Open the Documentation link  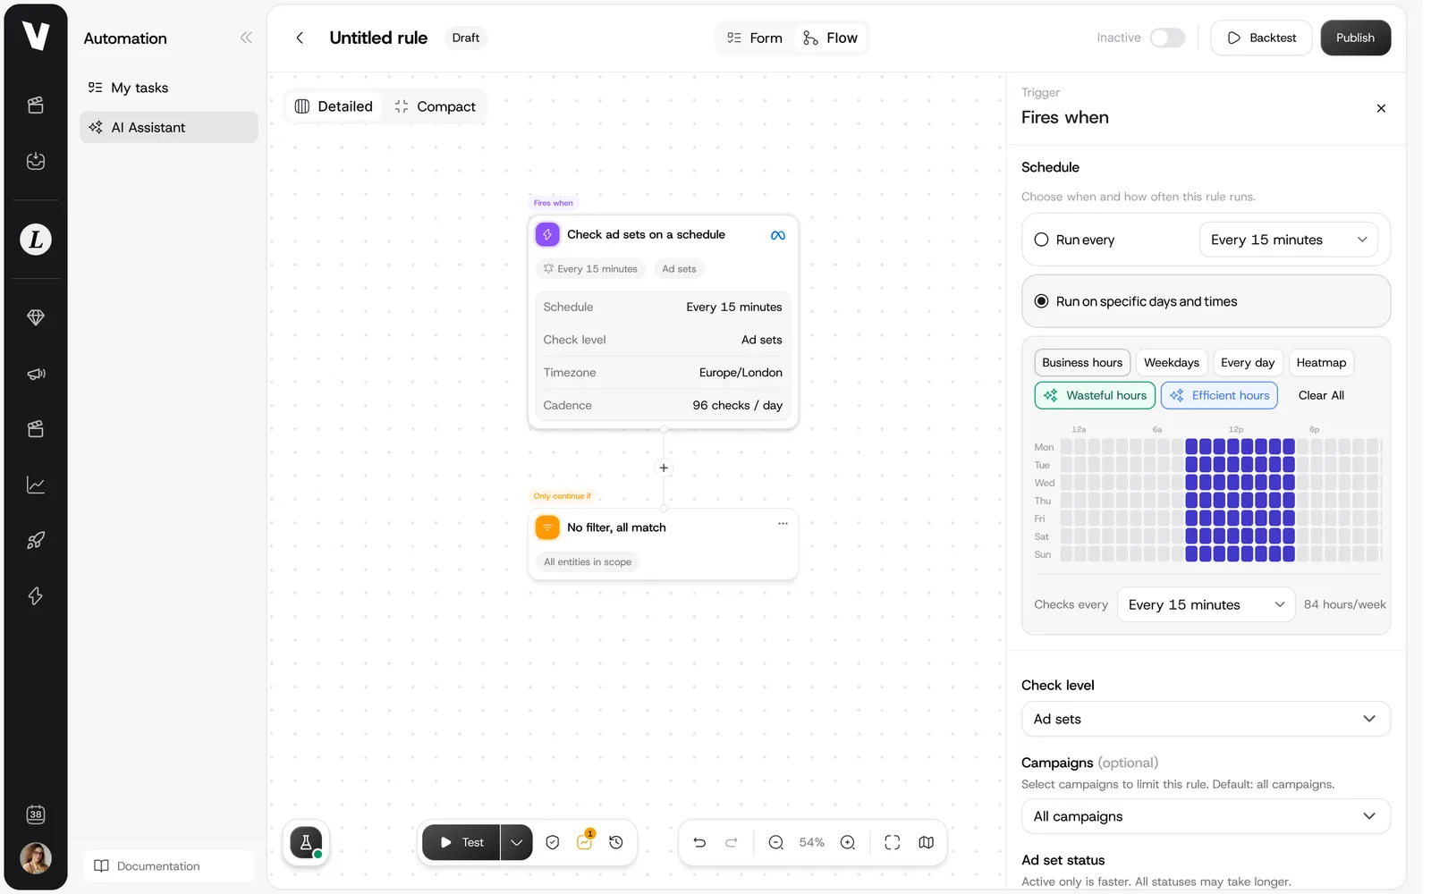tap(169, 866)
